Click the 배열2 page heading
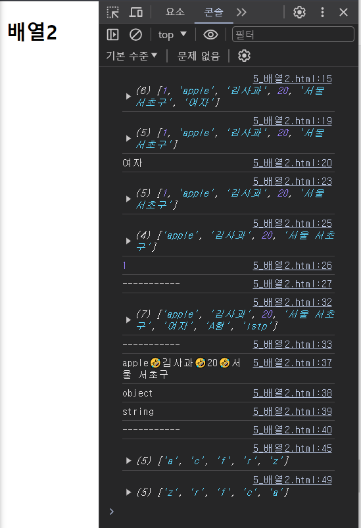Image resolution: width=361 pixels, height=528 pixels. [x=32, y=32]
